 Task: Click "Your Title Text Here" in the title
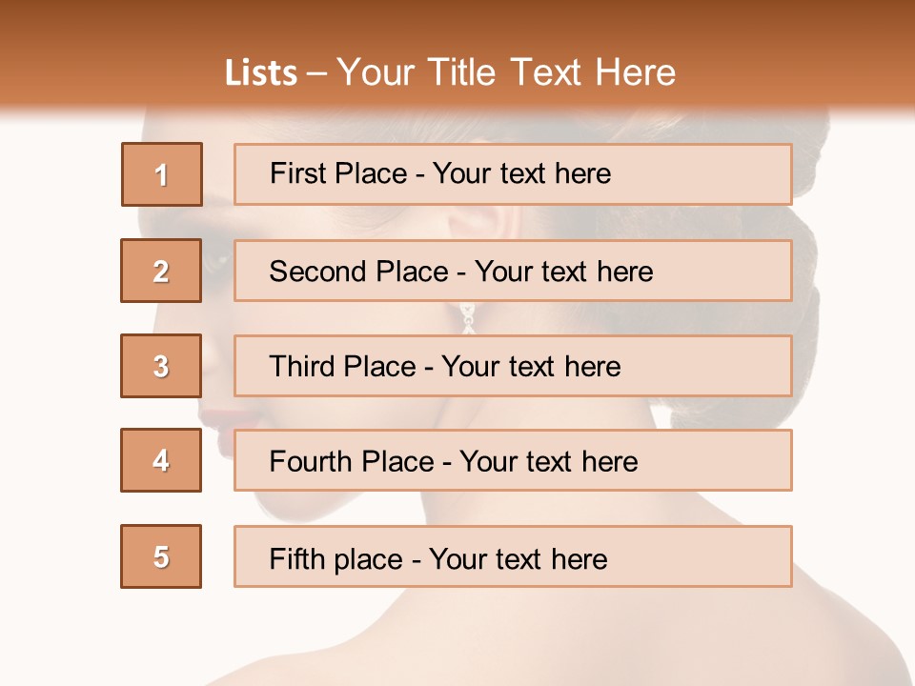coord(506,72)
